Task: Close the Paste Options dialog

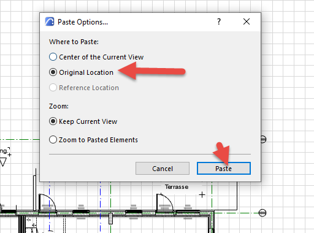Action: coord(247,21)
